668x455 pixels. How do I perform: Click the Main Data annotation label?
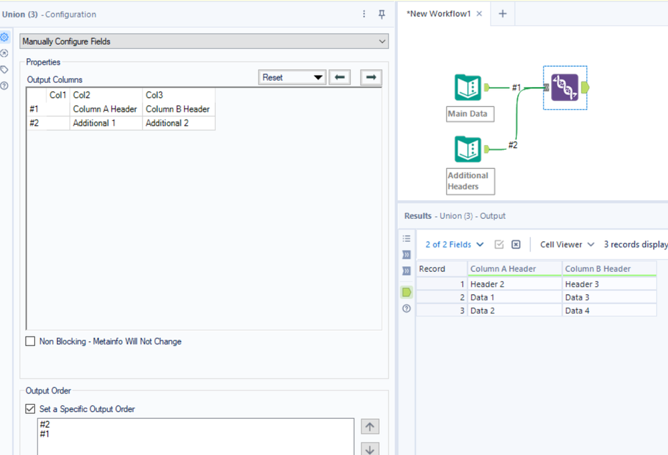coord(470,114)
